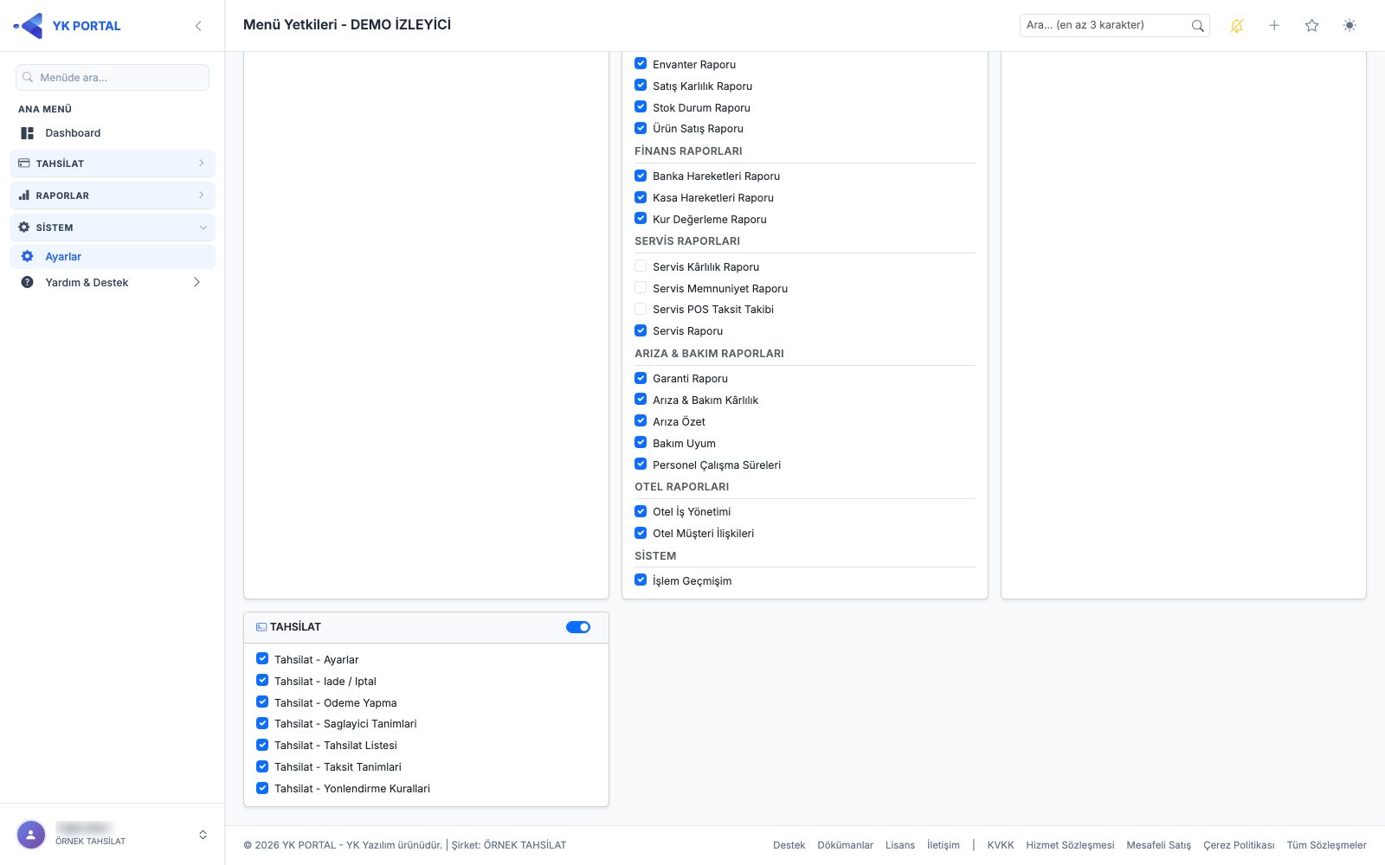
Task: Focus the Menüde ara search field
Action: coord(113,77)
